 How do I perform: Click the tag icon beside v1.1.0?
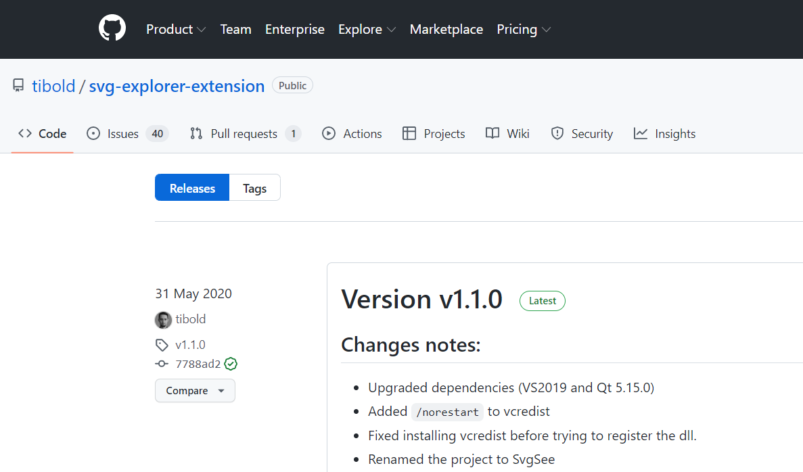161,344
